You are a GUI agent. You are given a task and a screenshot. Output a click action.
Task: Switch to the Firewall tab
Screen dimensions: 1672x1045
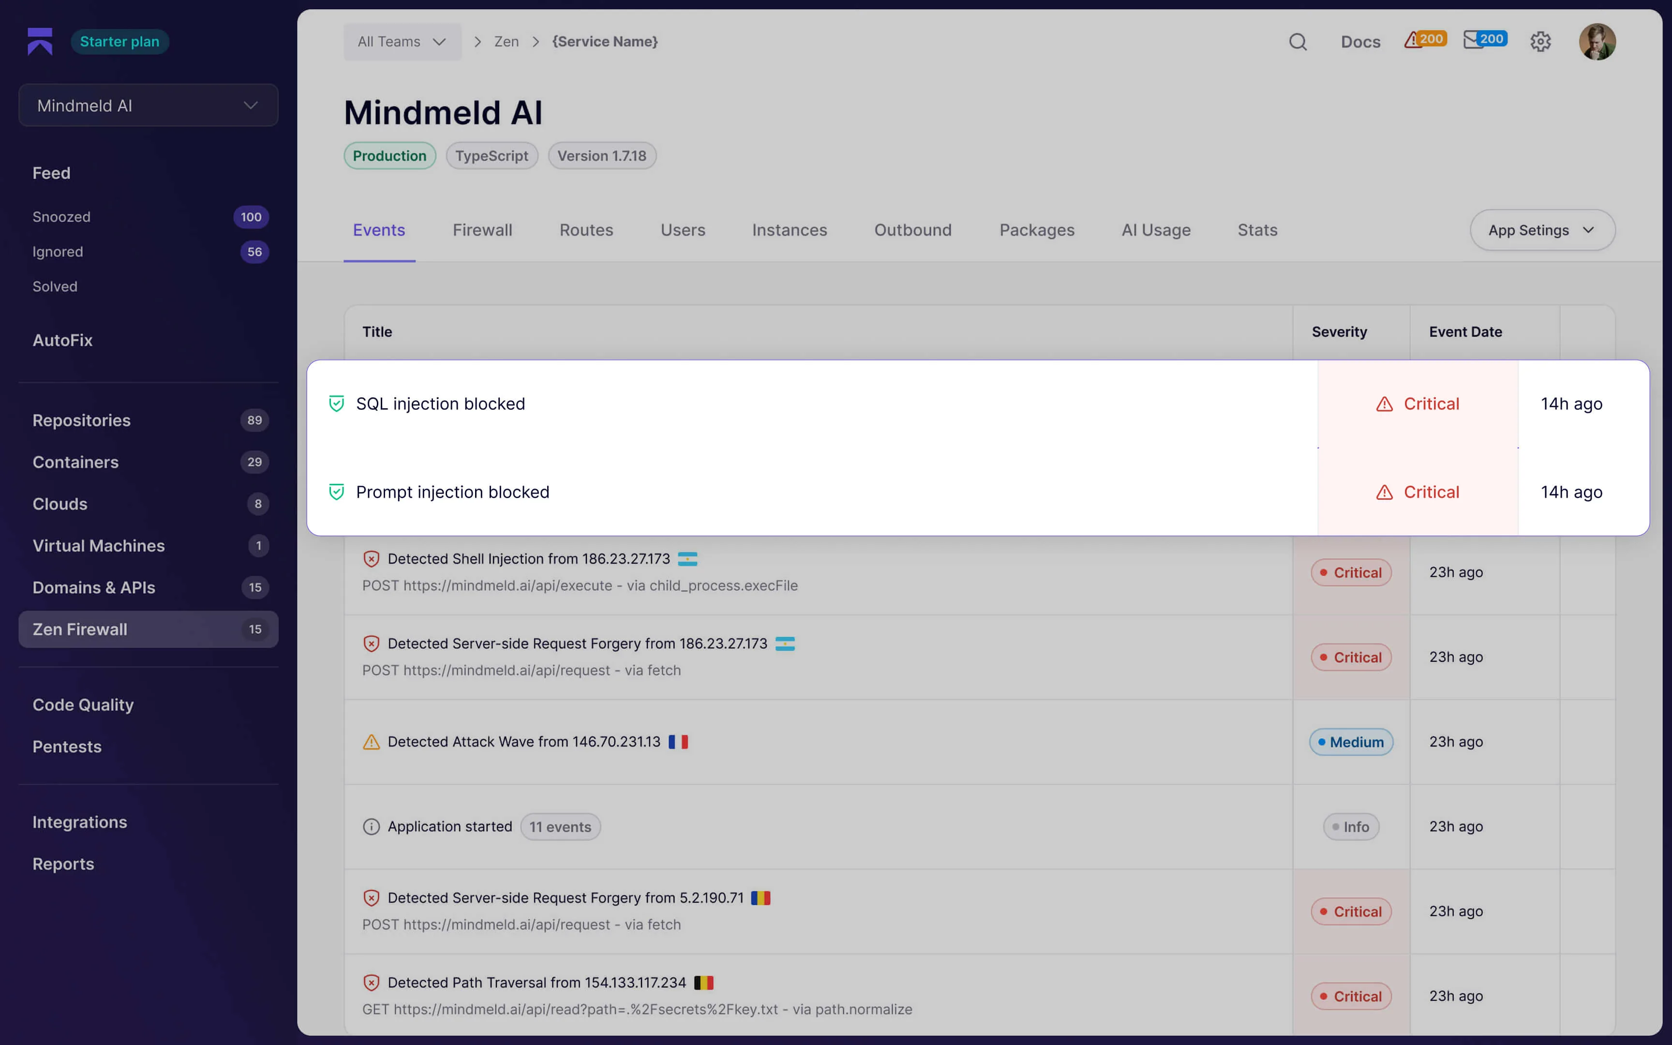click(x=482, y=230)
